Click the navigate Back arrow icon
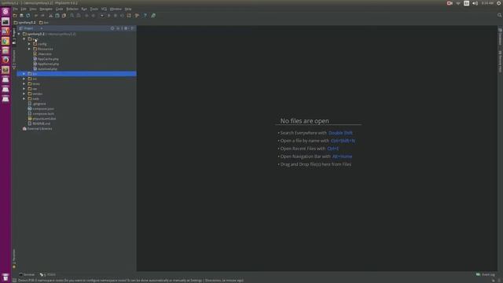Screen dimensions: 503x283 coord(86,16)
